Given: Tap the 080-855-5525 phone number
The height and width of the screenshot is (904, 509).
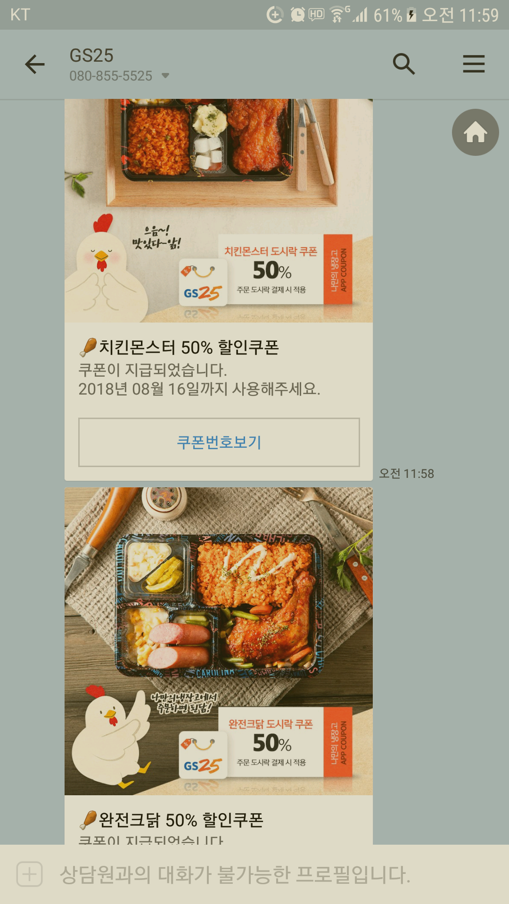Looking at the screenshot, I should tap(111, 76).
